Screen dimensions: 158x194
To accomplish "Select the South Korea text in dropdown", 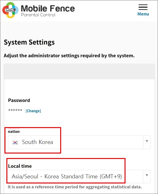I will coord(38,142).
